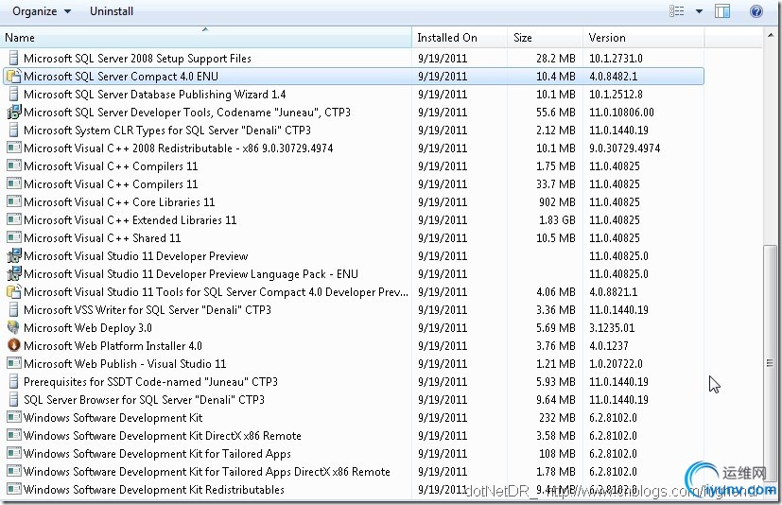Select the Developer Preview Language Pack ENU icon

coord(14,273)
